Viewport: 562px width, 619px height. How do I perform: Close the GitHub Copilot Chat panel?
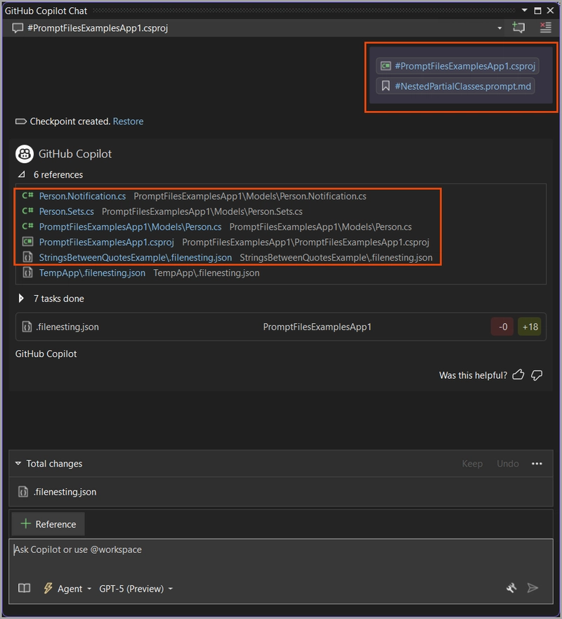550,11
